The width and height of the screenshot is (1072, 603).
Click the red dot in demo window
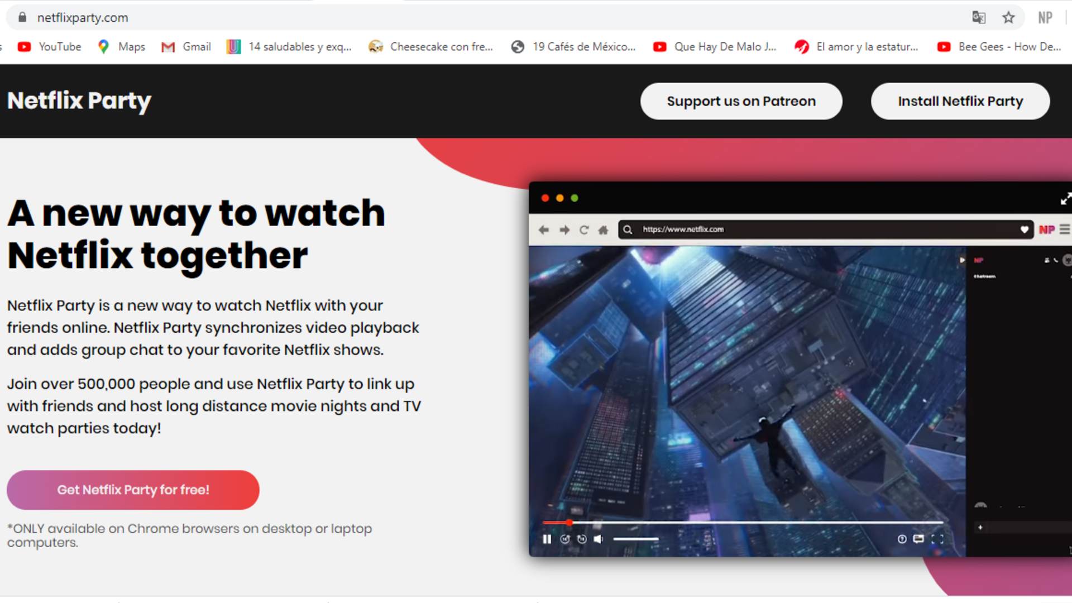(545, 198)
